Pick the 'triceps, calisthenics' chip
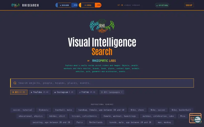The image size is (204, 127). pyautogui.click(x=84, y=116)
